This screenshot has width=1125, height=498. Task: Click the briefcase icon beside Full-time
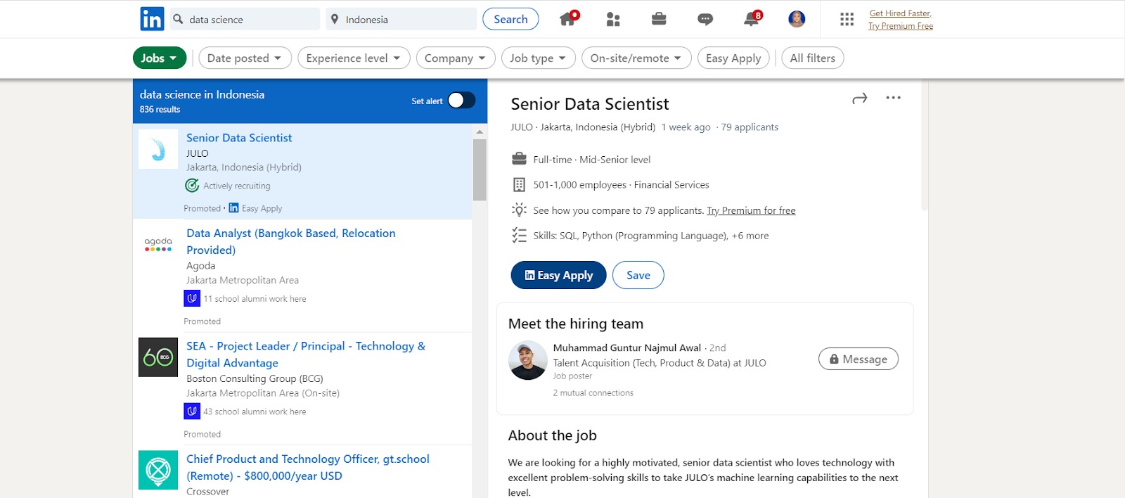coord(519,158)
